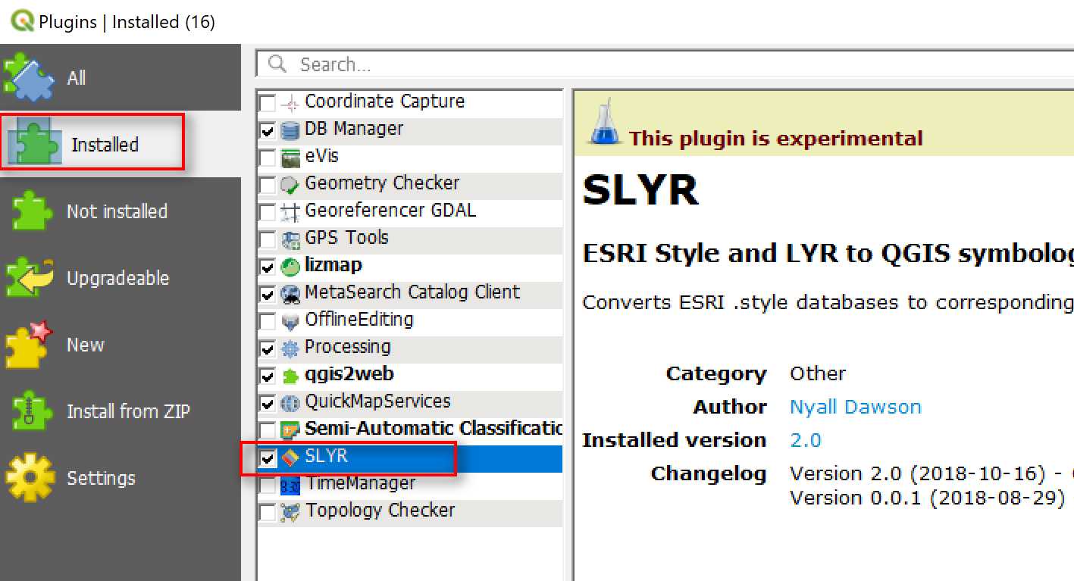Click the experimental flask icon
The height and width of the screenshot is (581, 1074).
(x=604, y=124)
